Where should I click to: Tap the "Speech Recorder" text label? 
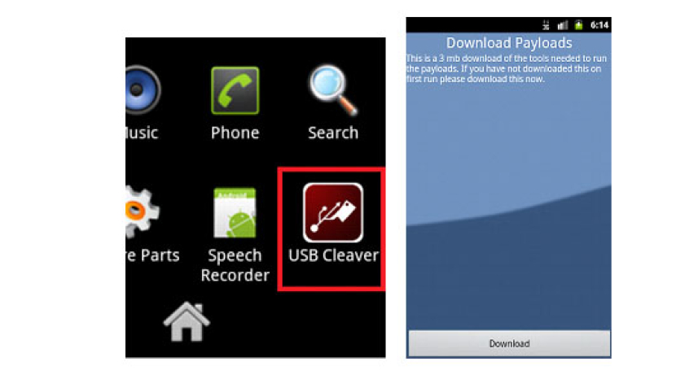coord(235,265)
